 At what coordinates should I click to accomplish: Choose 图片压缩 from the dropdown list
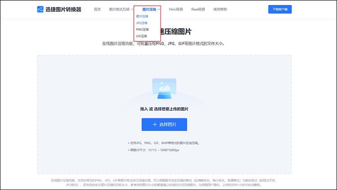click(142, 16)
